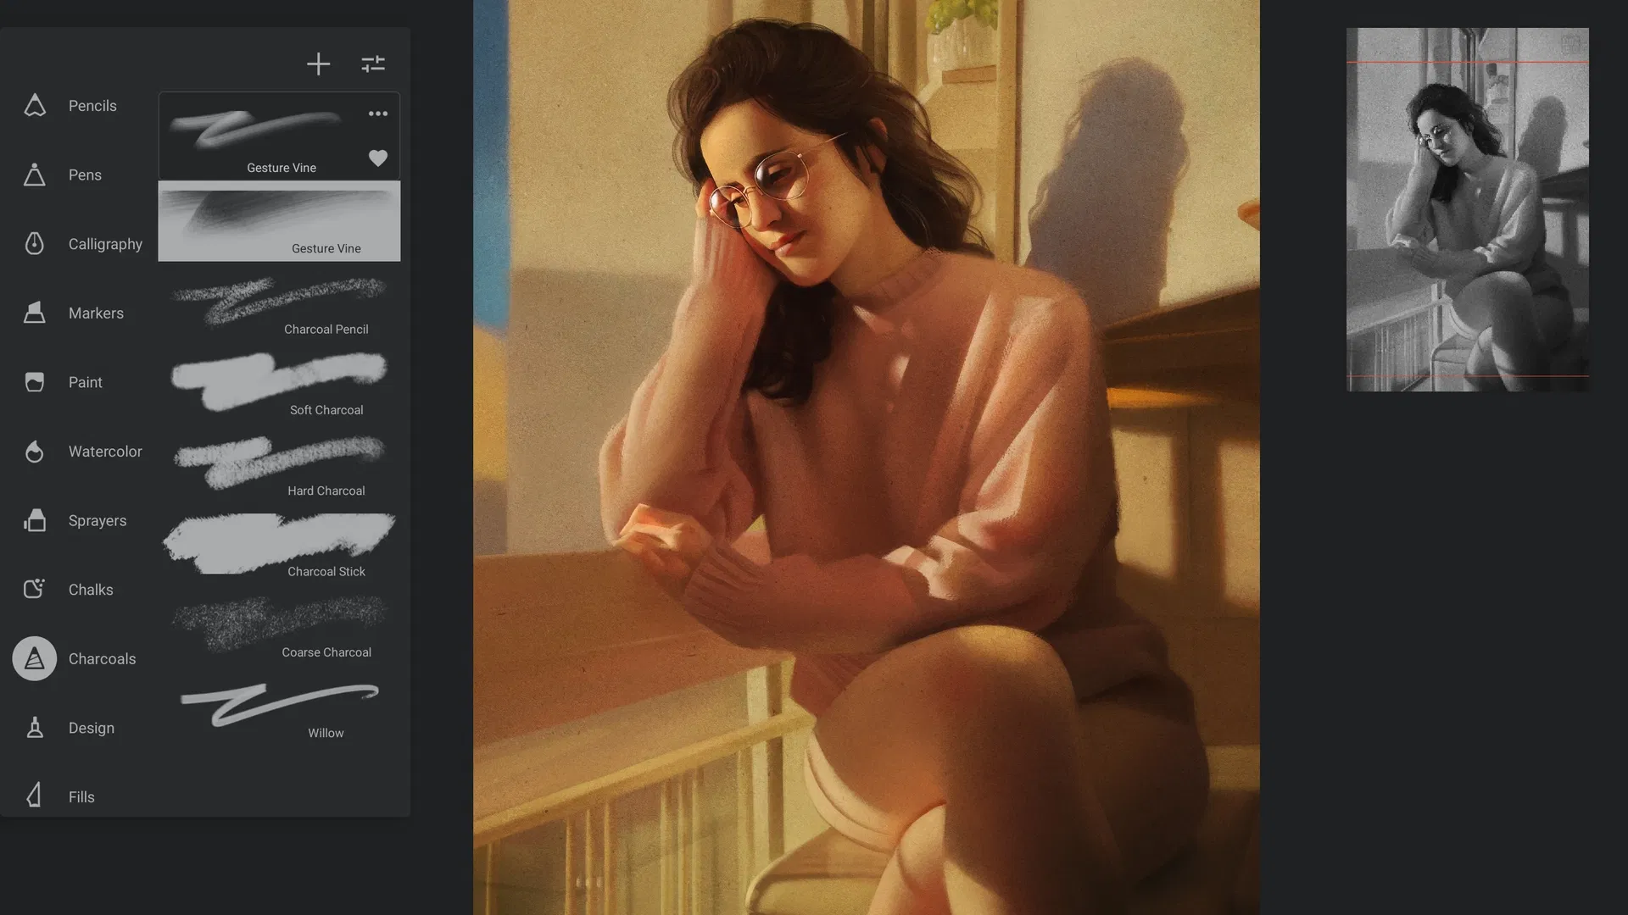Viewport: 1628px width, 915px height.
Task: Click the main portrait painting canvas
Action: 867,457
